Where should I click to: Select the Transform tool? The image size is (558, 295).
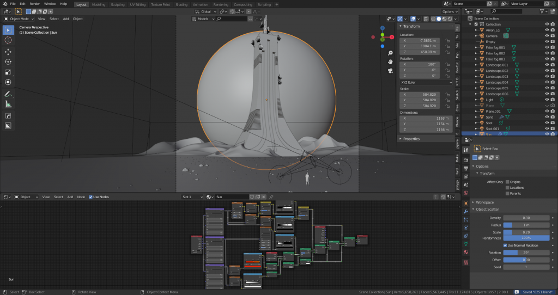click(8, 82)
